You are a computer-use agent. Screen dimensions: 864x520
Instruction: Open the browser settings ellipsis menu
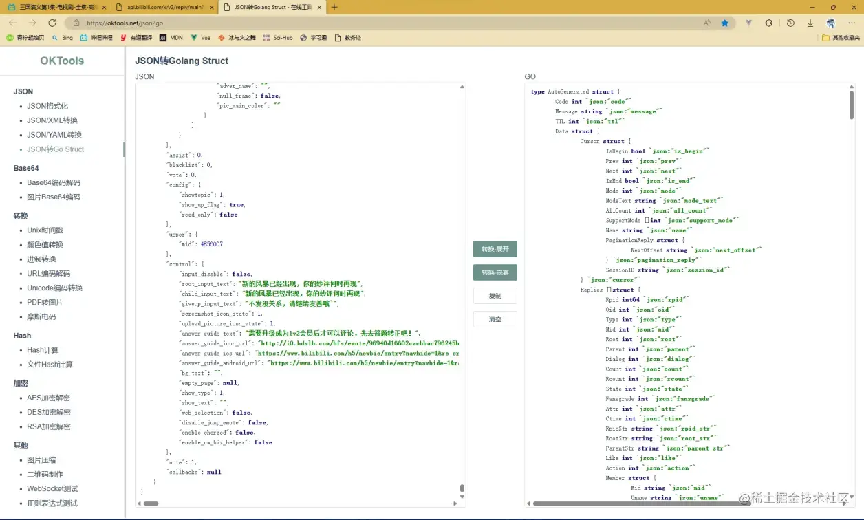coord(852,23)
